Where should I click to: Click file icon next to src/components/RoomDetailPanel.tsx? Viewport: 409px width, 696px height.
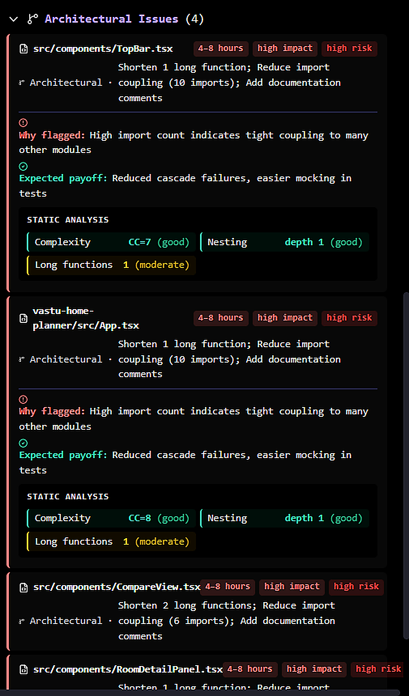24,670
